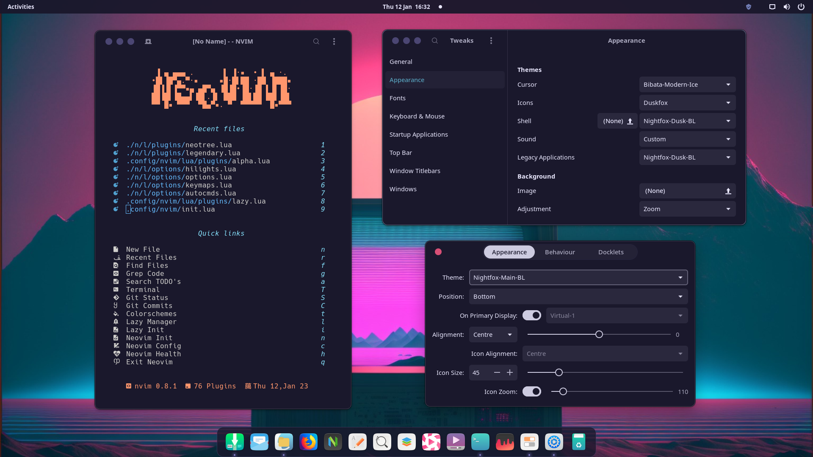Toggle the Icon Zoom switch
Screen dimensions: 813x457
click(532, 392)
